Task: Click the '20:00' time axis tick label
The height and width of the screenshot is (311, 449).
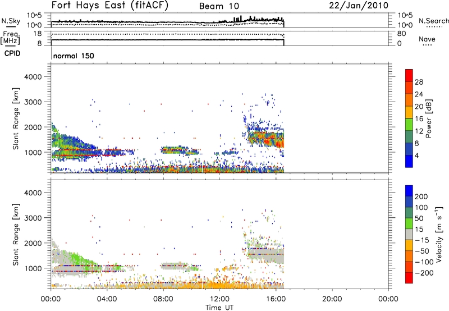Action: click(332, 299)
